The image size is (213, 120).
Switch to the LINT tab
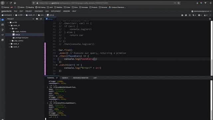95,78
